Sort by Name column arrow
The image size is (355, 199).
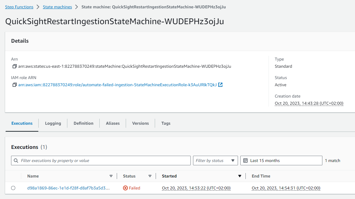pyautogui.click(x=111, y=176)
